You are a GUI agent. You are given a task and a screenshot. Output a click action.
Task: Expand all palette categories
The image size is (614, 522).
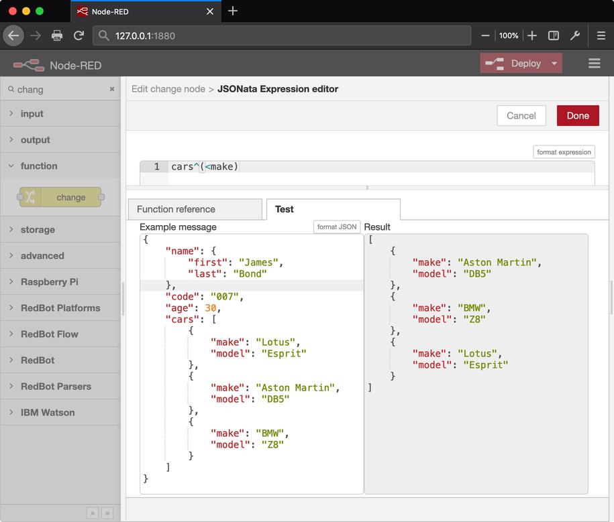click(x=107, y=513)
